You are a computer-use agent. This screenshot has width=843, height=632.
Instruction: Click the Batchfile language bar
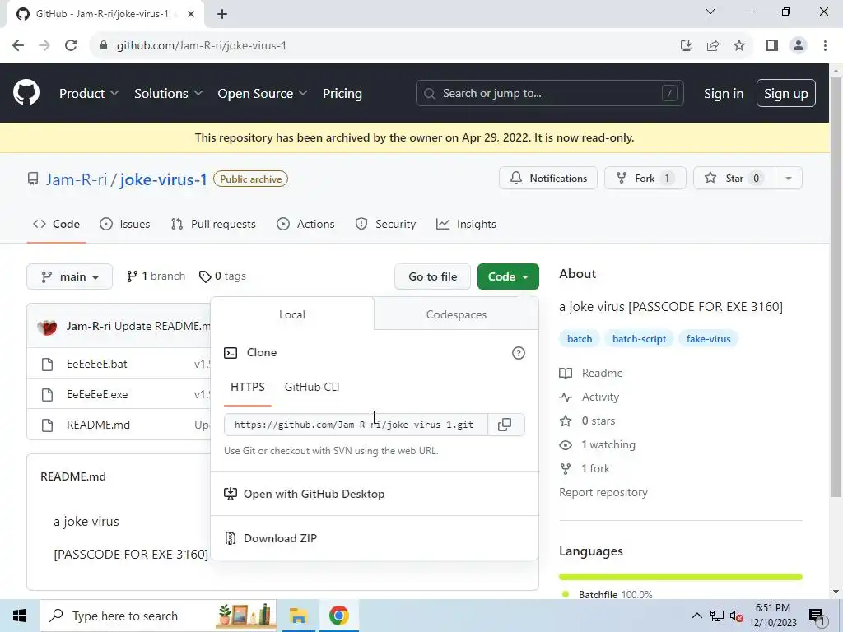(x=681, y=577)
